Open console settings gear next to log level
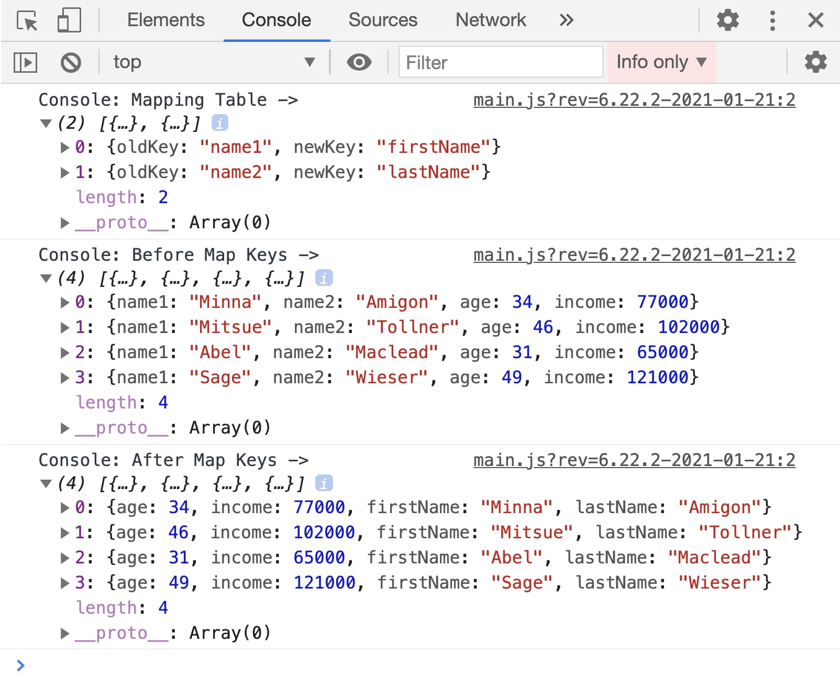The height and width of the screenshot is (687, 840). (x=815, y=62)
